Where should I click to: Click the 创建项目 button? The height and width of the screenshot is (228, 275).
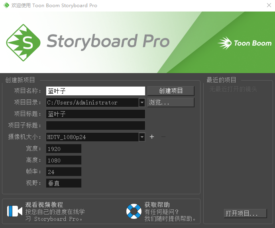(x=171, y=91)
